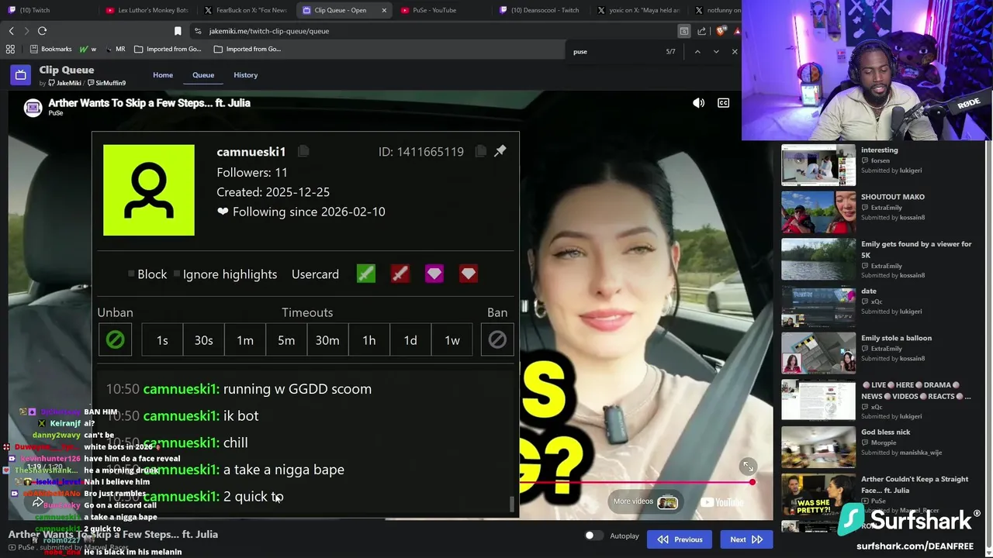Open the History tab
The image size is (993, 558).
click(x=245, y=75)
